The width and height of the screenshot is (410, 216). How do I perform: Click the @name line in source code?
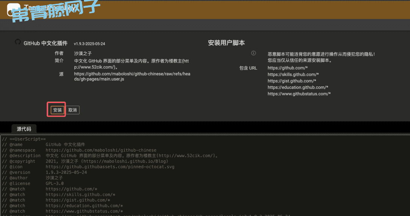(43, 144)
